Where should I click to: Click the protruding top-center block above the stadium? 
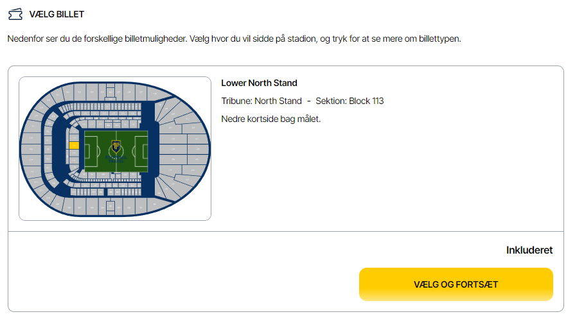(x=111, y=91)
